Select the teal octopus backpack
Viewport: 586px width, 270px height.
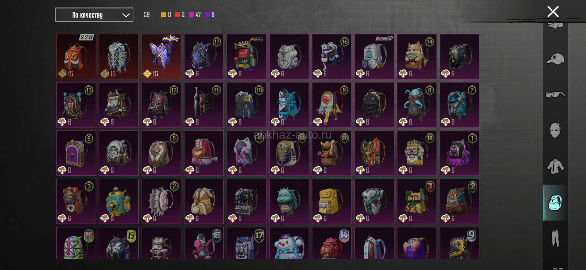(417, 105)
